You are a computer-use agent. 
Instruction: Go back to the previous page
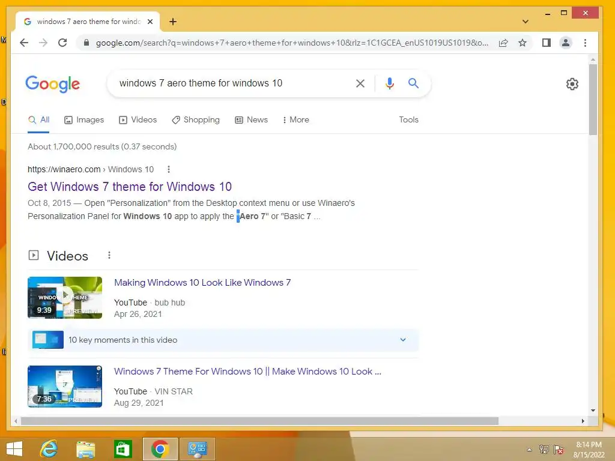(24, 43)
